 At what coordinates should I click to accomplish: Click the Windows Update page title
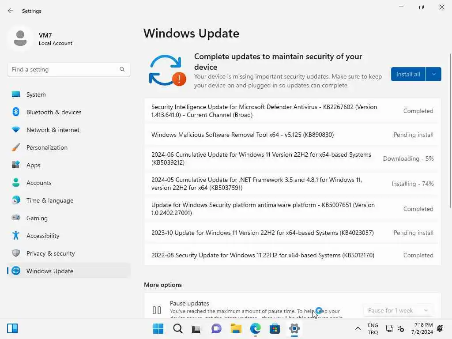click(x=192, y=33)
